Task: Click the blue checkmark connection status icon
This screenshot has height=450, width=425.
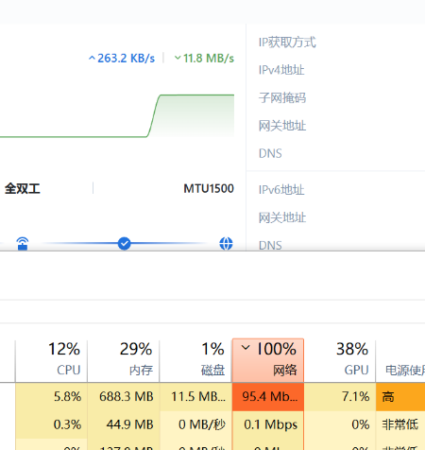Action: pyautogui.click(x=124, y=244)
